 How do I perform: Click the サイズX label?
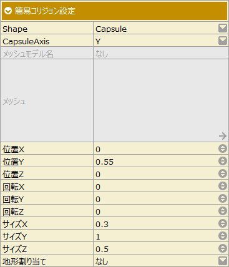[15, 224]
